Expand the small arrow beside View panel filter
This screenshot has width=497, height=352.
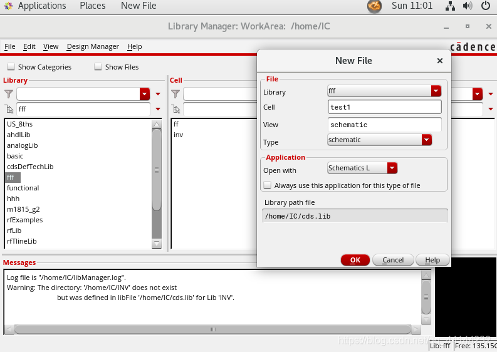(491, 94)
